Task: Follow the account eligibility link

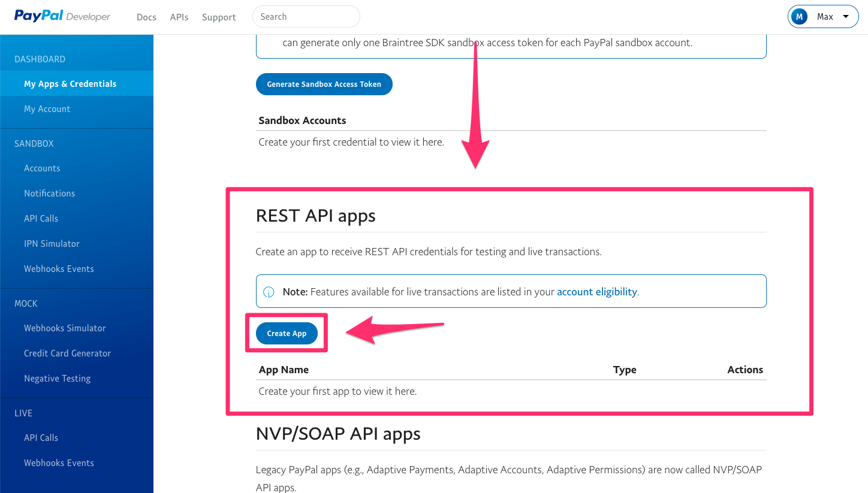Action: [x=596, y=292]
